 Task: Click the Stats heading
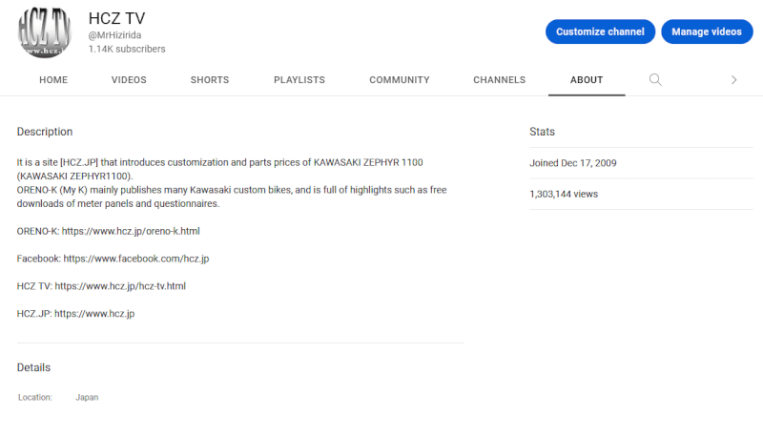tap(542, 132)
